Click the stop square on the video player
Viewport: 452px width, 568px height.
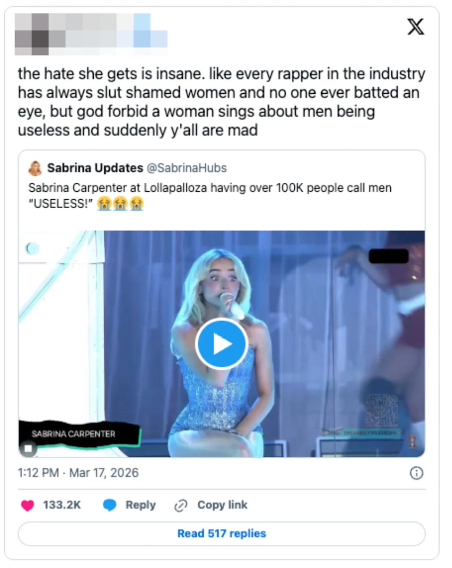[28, 448]
